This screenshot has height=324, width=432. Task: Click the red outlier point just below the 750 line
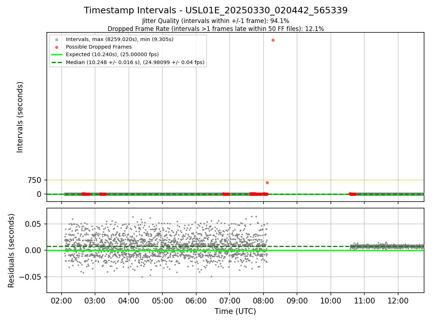267,183
